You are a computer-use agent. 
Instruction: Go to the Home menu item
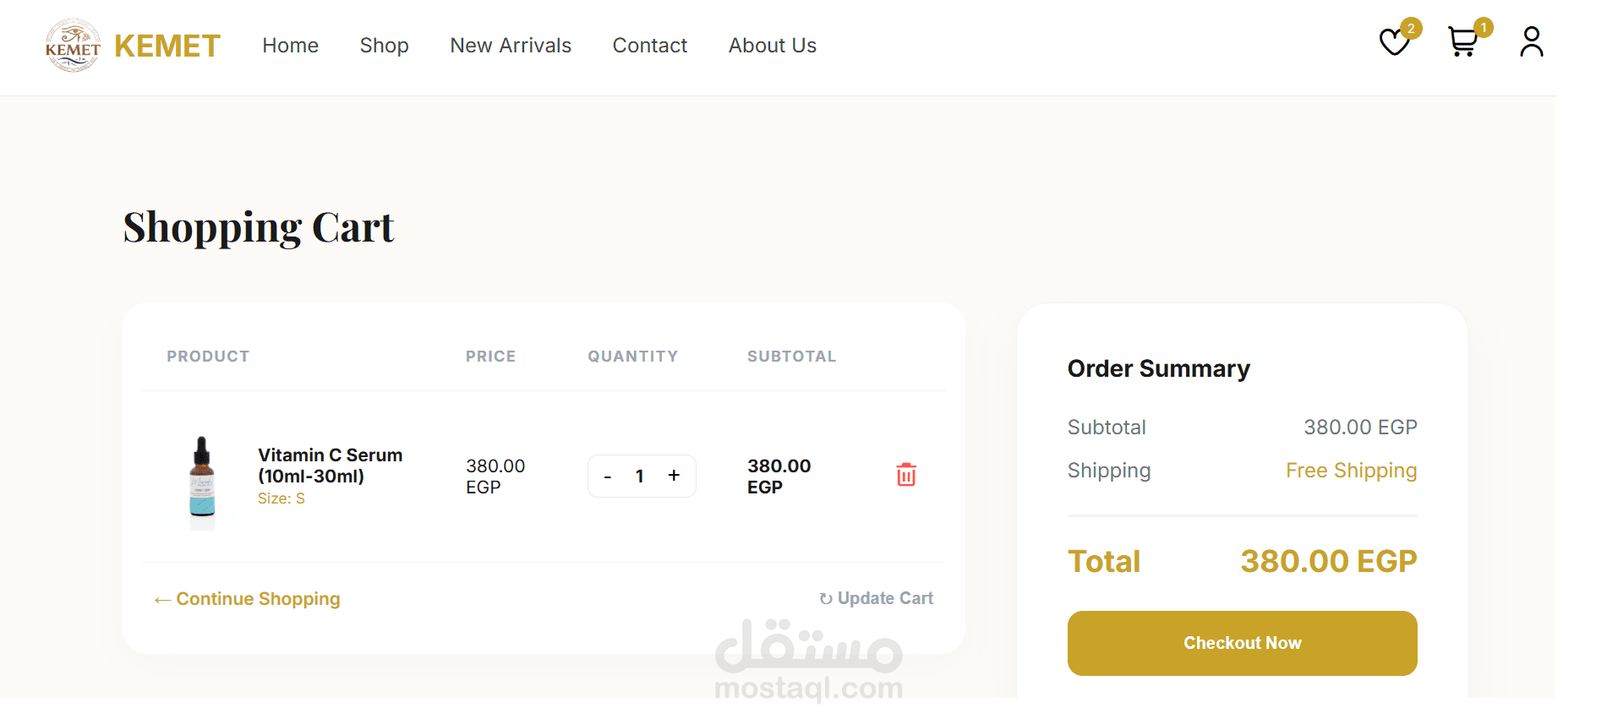290,46
